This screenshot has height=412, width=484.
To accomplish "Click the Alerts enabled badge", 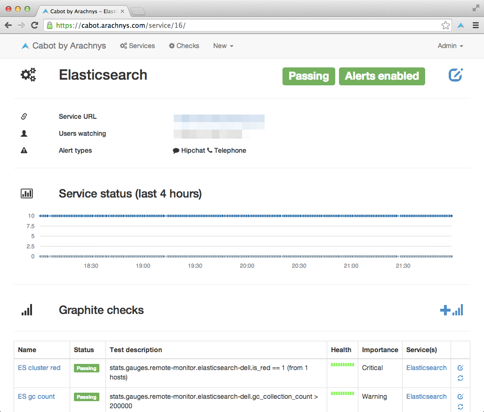I will point(382,76).
